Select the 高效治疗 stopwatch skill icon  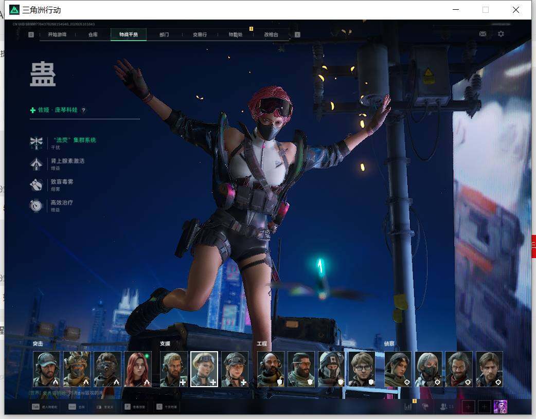[x=36, y=206]
